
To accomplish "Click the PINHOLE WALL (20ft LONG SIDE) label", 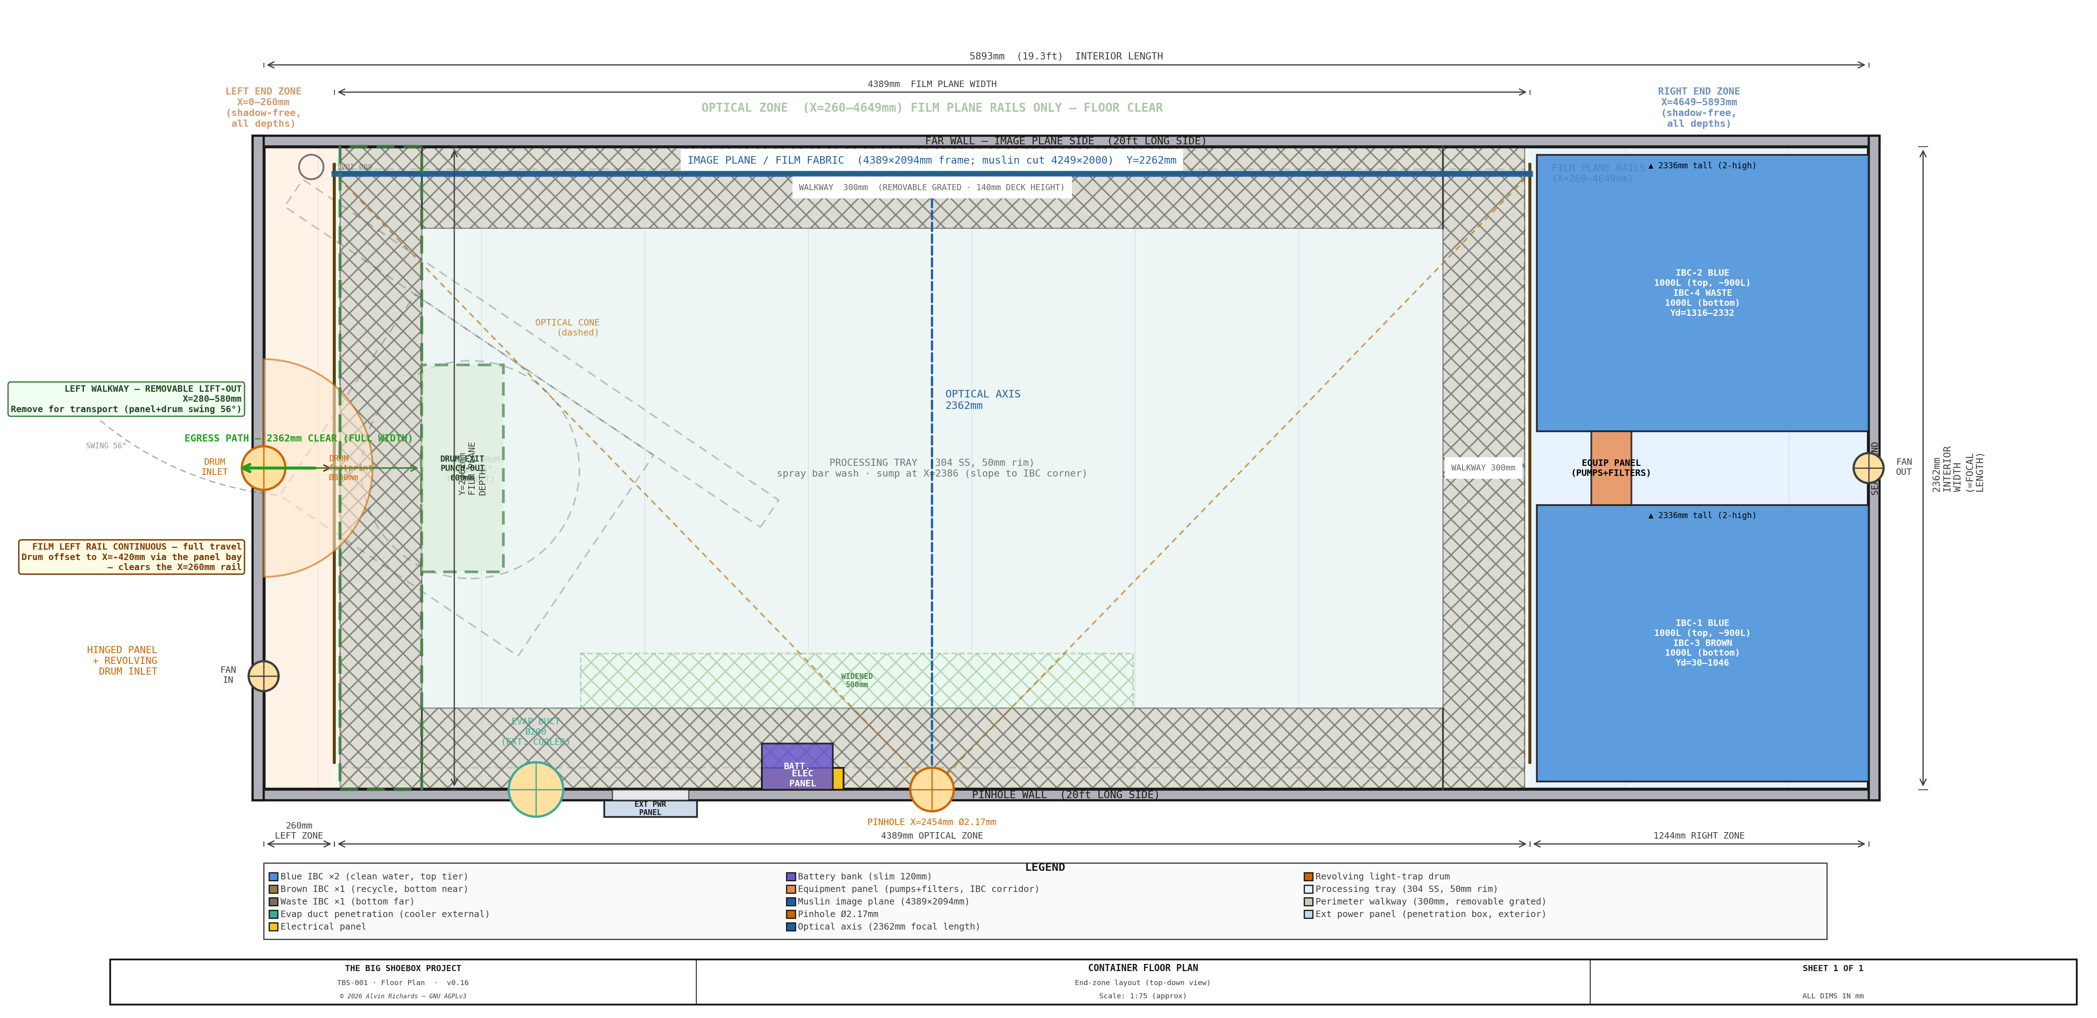I will [1066, 795].
